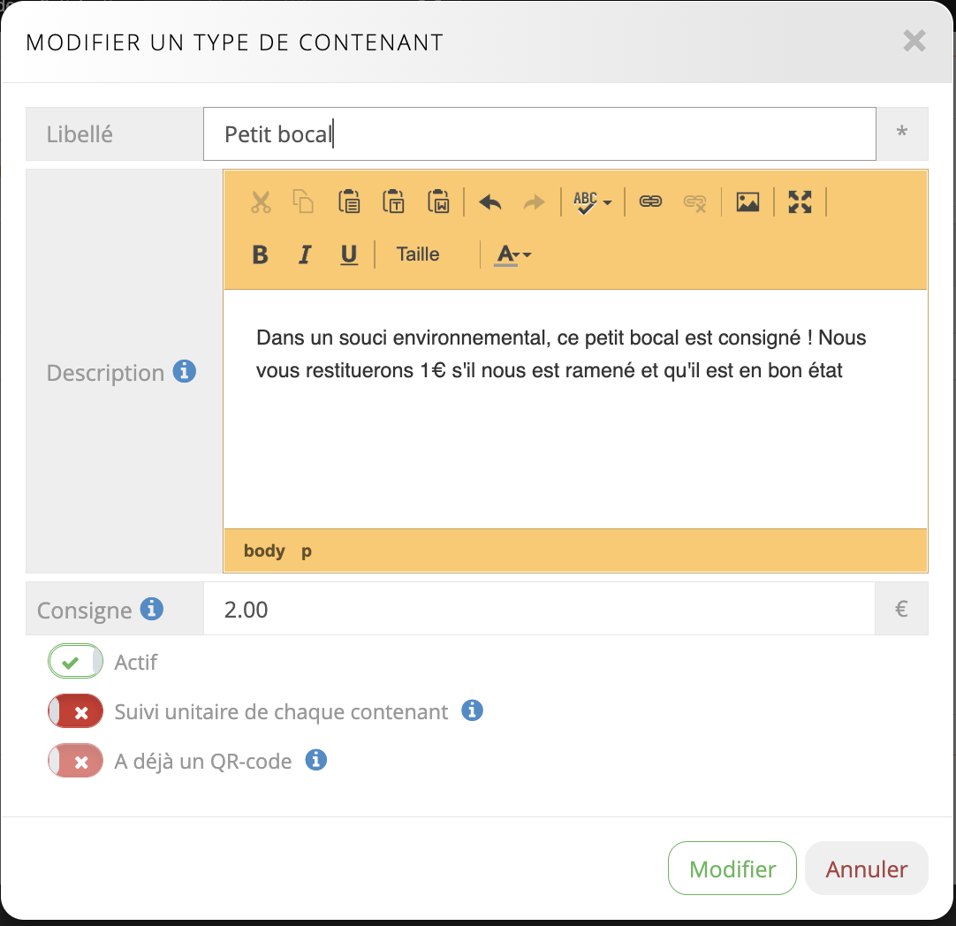Insert a link using chain icon
Viewport: 956px width, 926px height.
[x=651, y=201]
